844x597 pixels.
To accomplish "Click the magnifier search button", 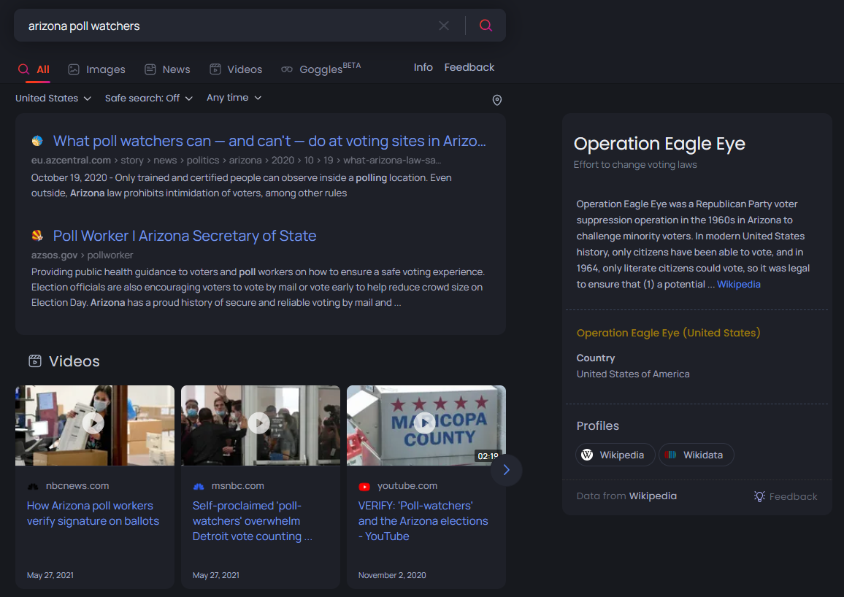I will click(x=486, y=26).
